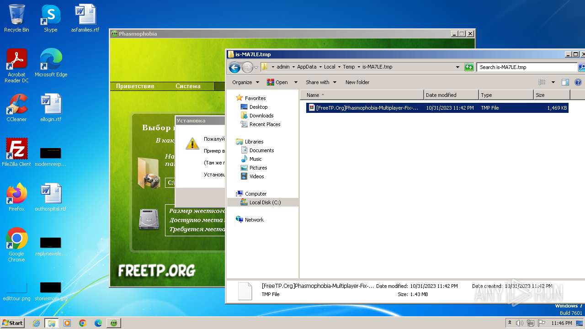Select Network in navigation pane
Screen dimensions: 585x329
click(254, 220)
